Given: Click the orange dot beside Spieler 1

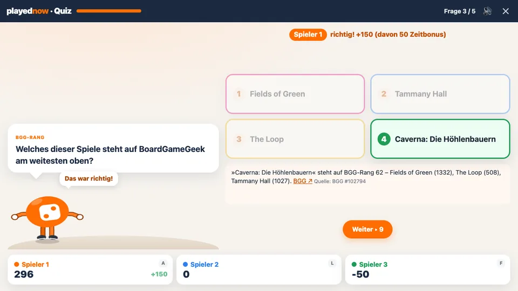Looking at the screenshot, I should click(17, 264).
